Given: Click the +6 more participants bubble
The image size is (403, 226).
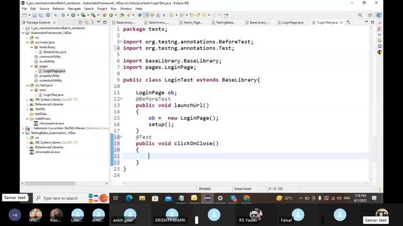Looking at the screenshot, I should (x=14, y=215).
